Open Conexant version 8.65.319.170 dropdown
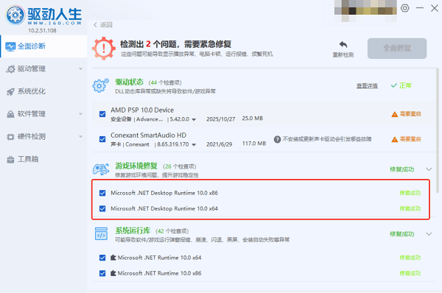Image resolution: width=442 pixels, height=293 pixels. 194,144
